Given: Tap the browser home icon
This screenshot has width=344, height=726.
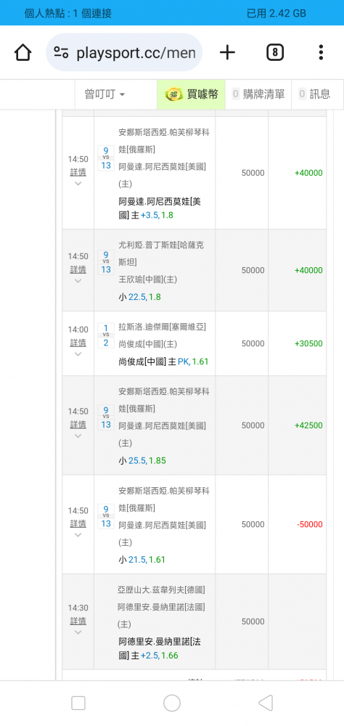Looking at the screenshot, I should (x=22, y=52).
